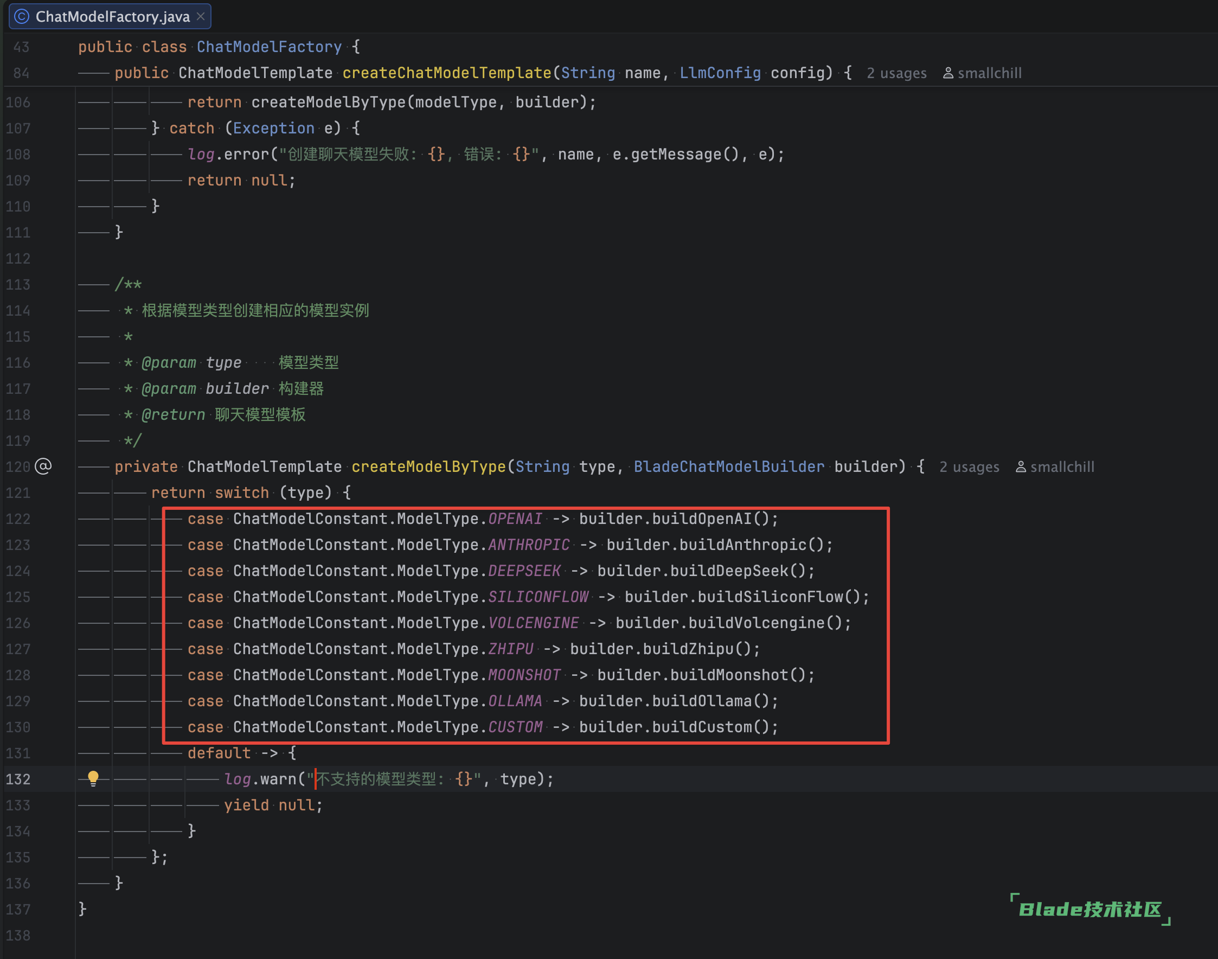This screenshot has width=1218, height=959.
Task: Click the buildOpenAI() call on line 122
Action: pos(709,519)
